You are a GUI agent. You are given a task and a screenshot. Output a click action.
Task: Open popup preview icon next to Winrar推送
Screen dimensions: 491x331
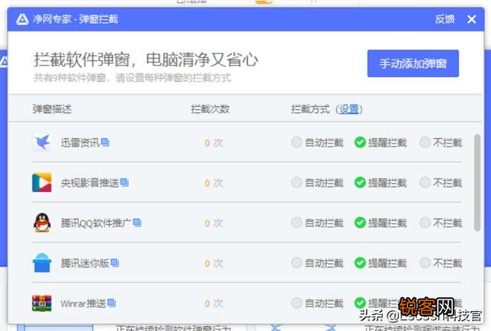[x=112, y=303]
